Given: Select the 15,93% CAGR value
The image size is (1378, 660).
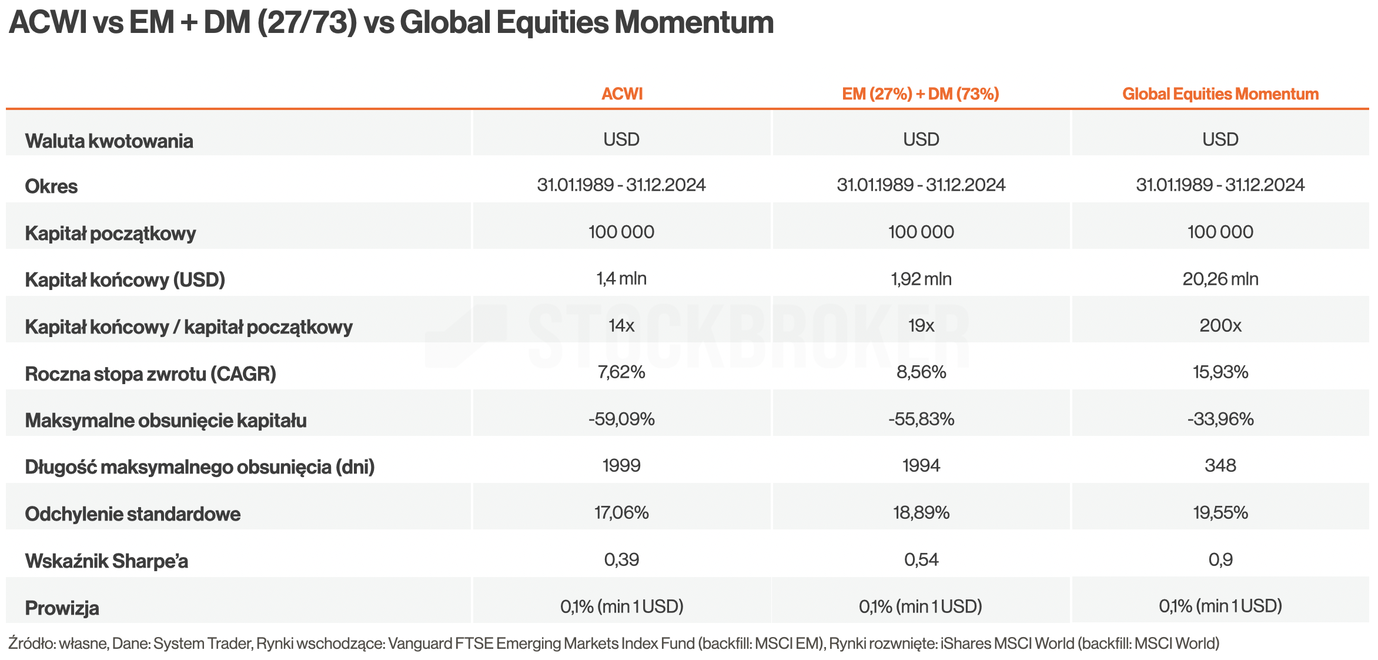Looking at the screenshot, I should (1220, 372).
